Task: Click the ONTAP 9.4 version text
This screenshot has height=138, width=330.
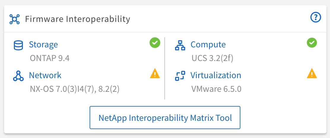Action: 50,58
